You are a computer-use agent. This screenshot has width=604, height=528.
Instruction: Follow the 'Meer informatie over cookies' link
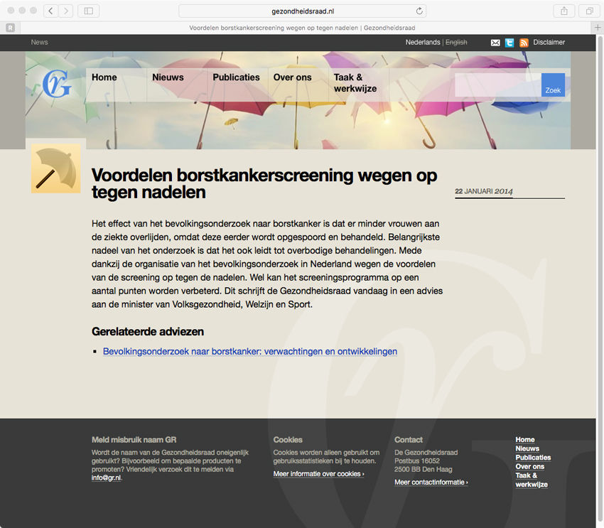pyautogui.click(x=318, y=474)
